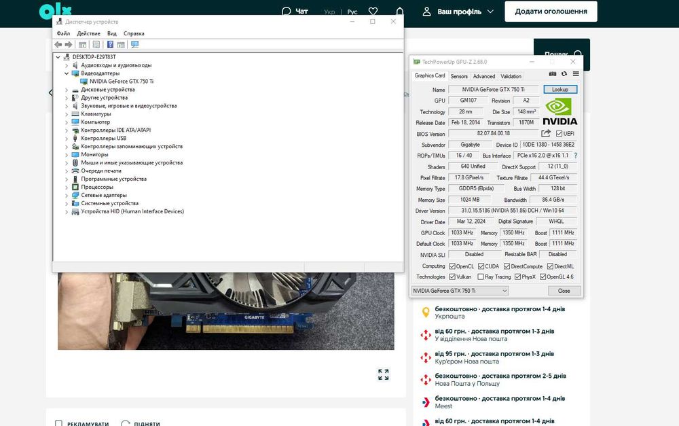Click the Підняти link
679x426 pixels.
(141, 423)
